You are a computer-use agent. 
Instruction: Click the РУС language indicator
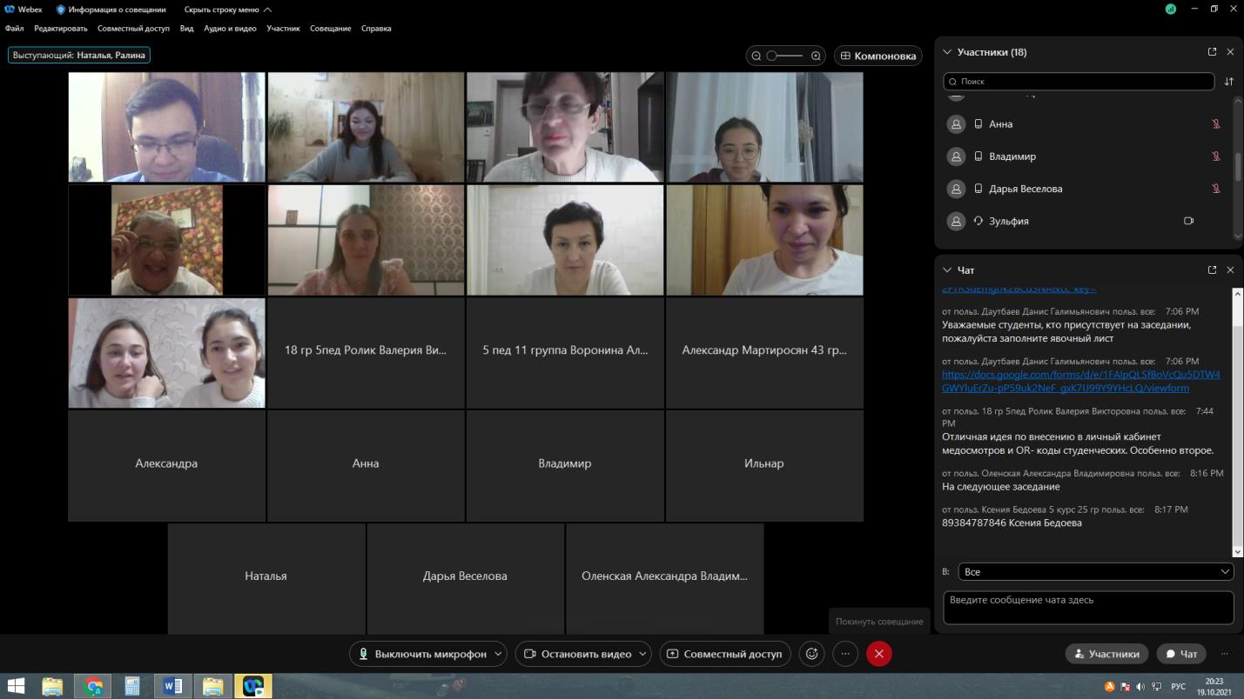[1178, 687]
